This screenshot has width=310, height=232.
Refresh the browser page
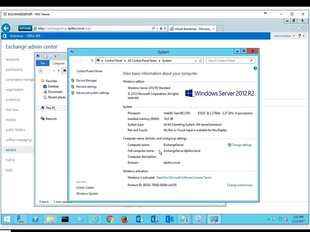(165, 28)
